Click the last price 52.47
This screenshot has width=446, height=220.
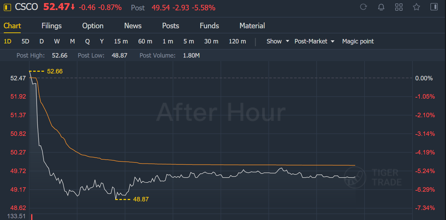pos(57,7)
